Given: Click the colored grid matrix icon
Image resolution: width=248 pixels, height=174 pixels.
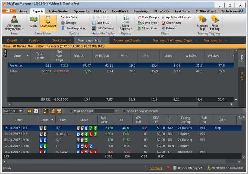Looking at the screenshot, I should (46, 111).
